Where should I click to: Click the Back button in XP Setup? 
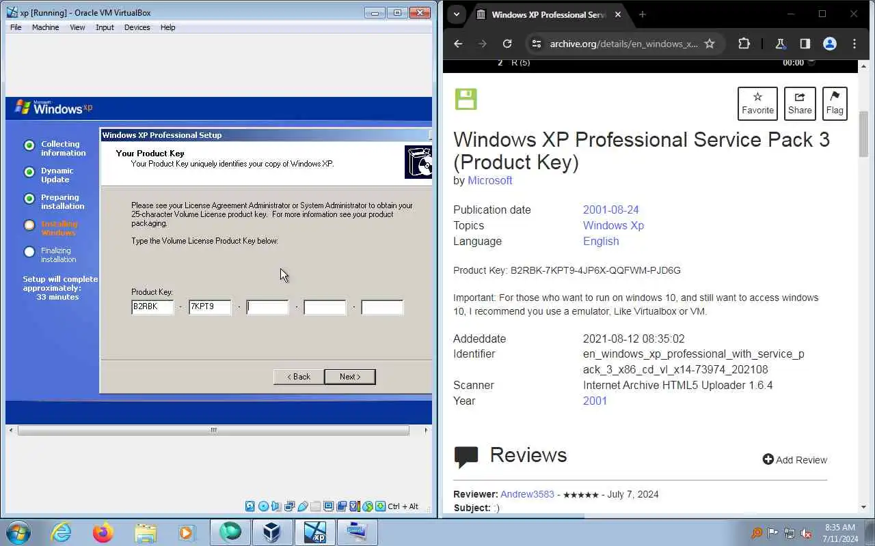coord(299,377)
